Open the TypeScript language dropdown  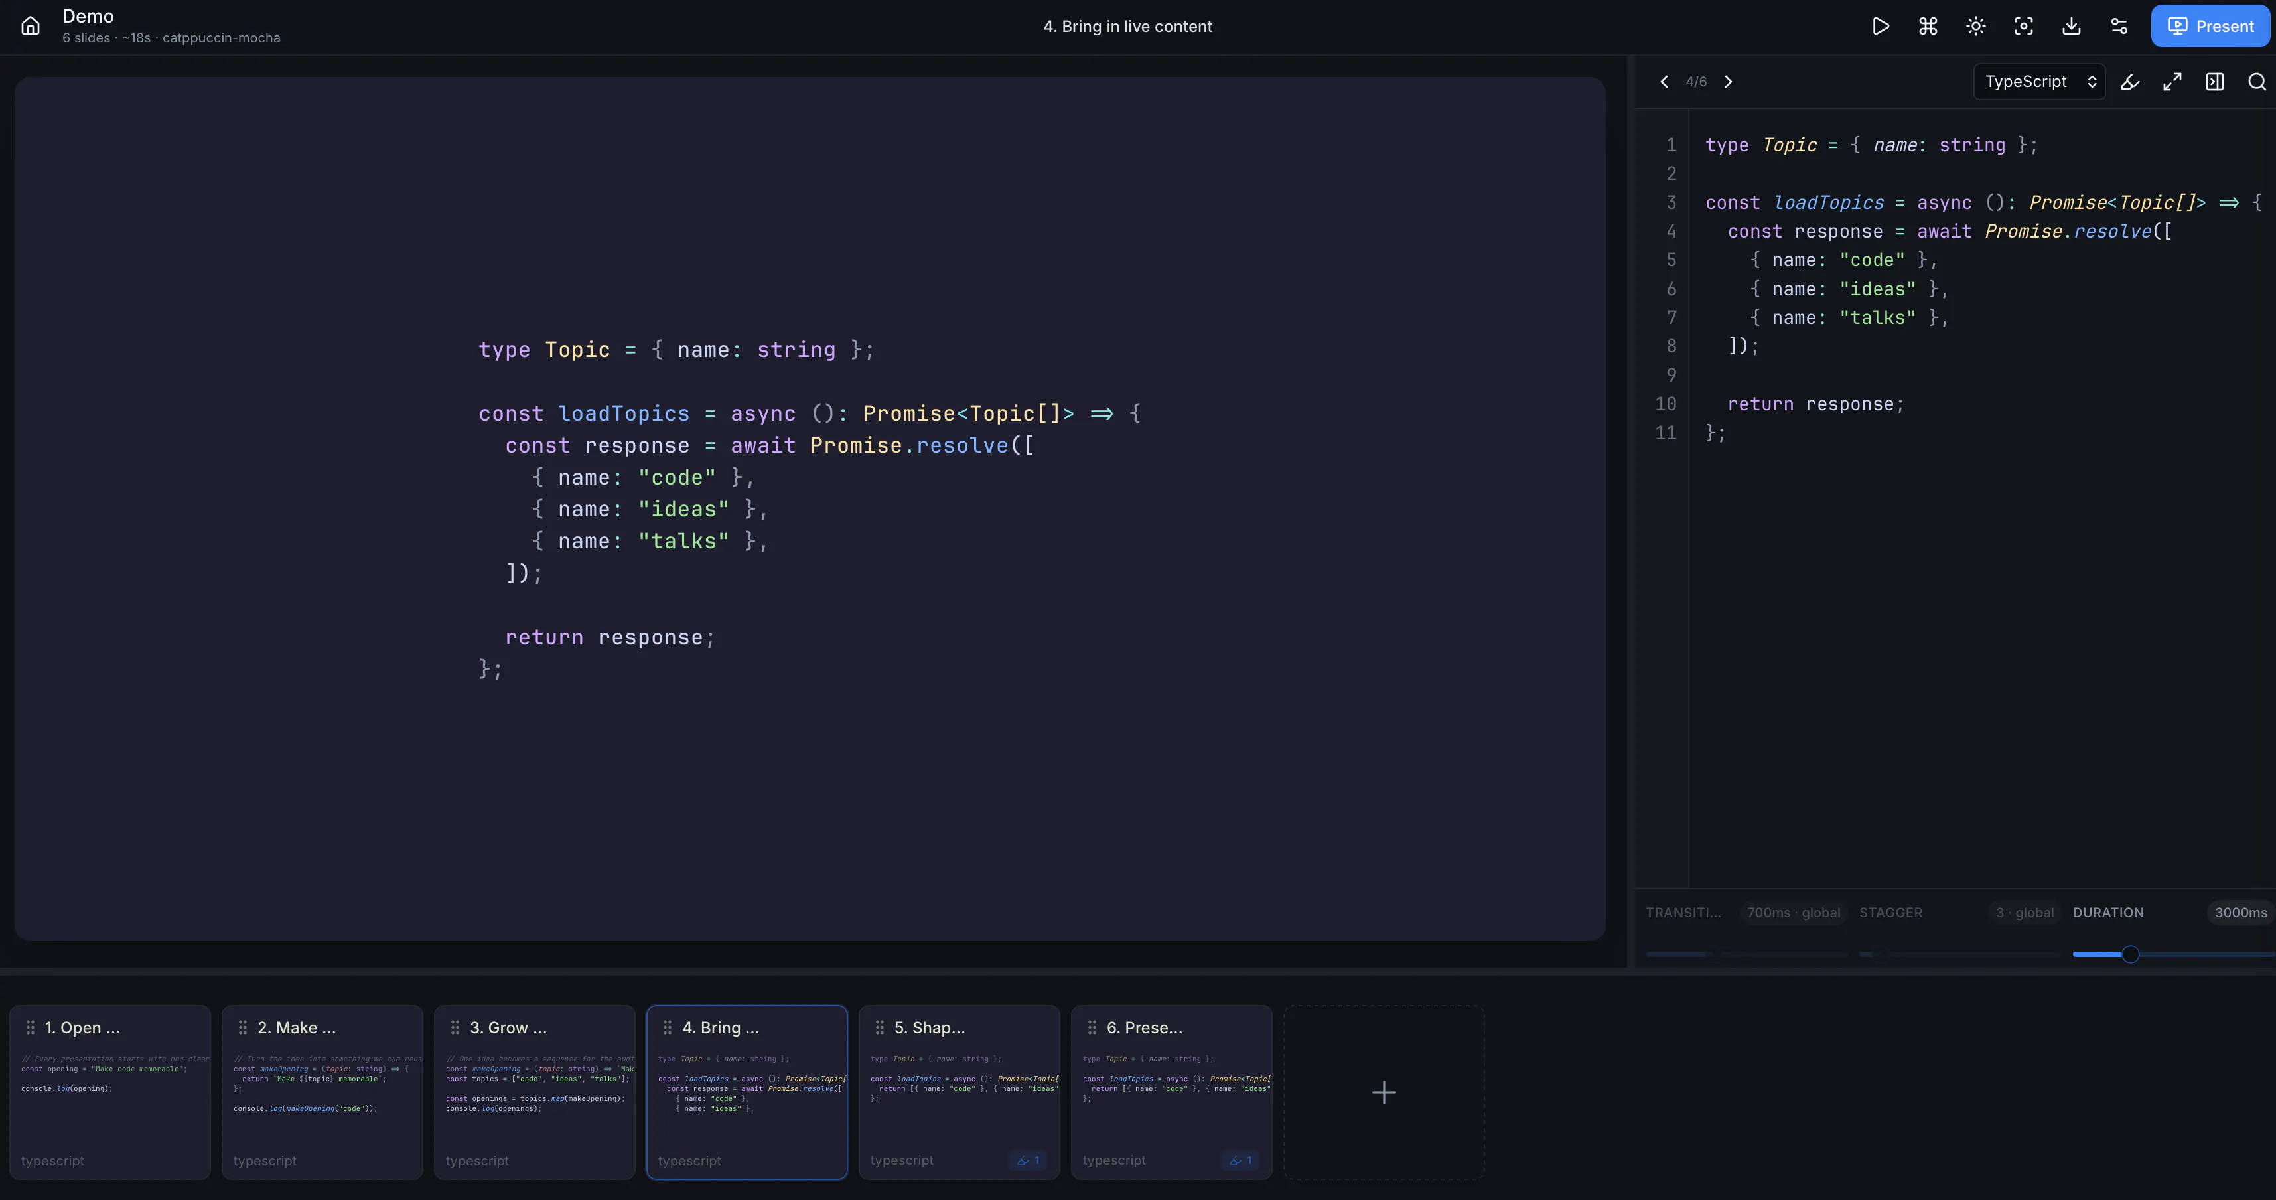tap(2039, 81)
